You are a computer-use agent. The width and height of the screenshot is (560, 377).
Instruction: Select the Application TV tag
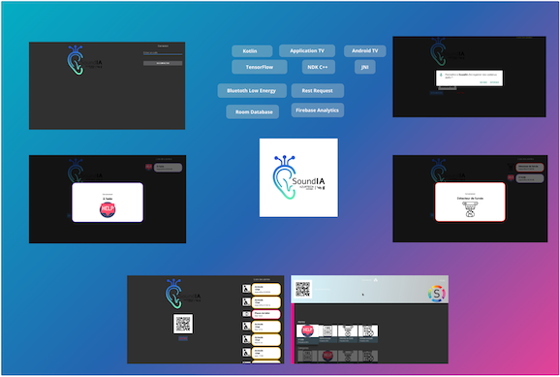point(307,50)
